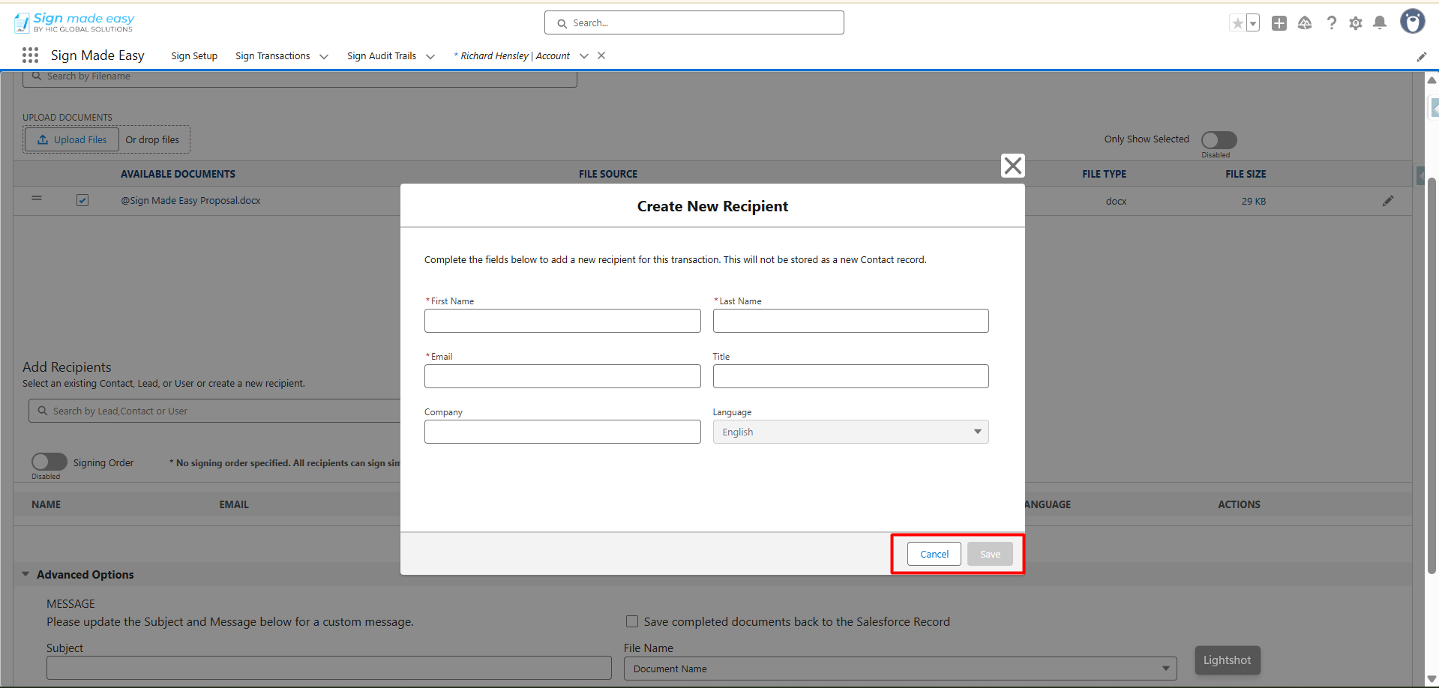Image resolution: width=1439 pixels, height=688 pixels.
Task: Click the 'Or drop files' text
Action: [152, 139]
